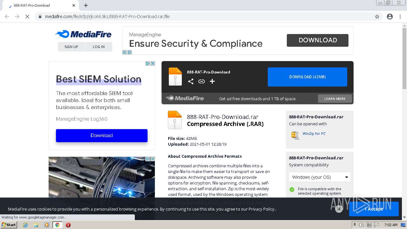Screen dimensions: 407x229
Task: Click blue Download button in SIEM ad
Action: tap(102, 135)
